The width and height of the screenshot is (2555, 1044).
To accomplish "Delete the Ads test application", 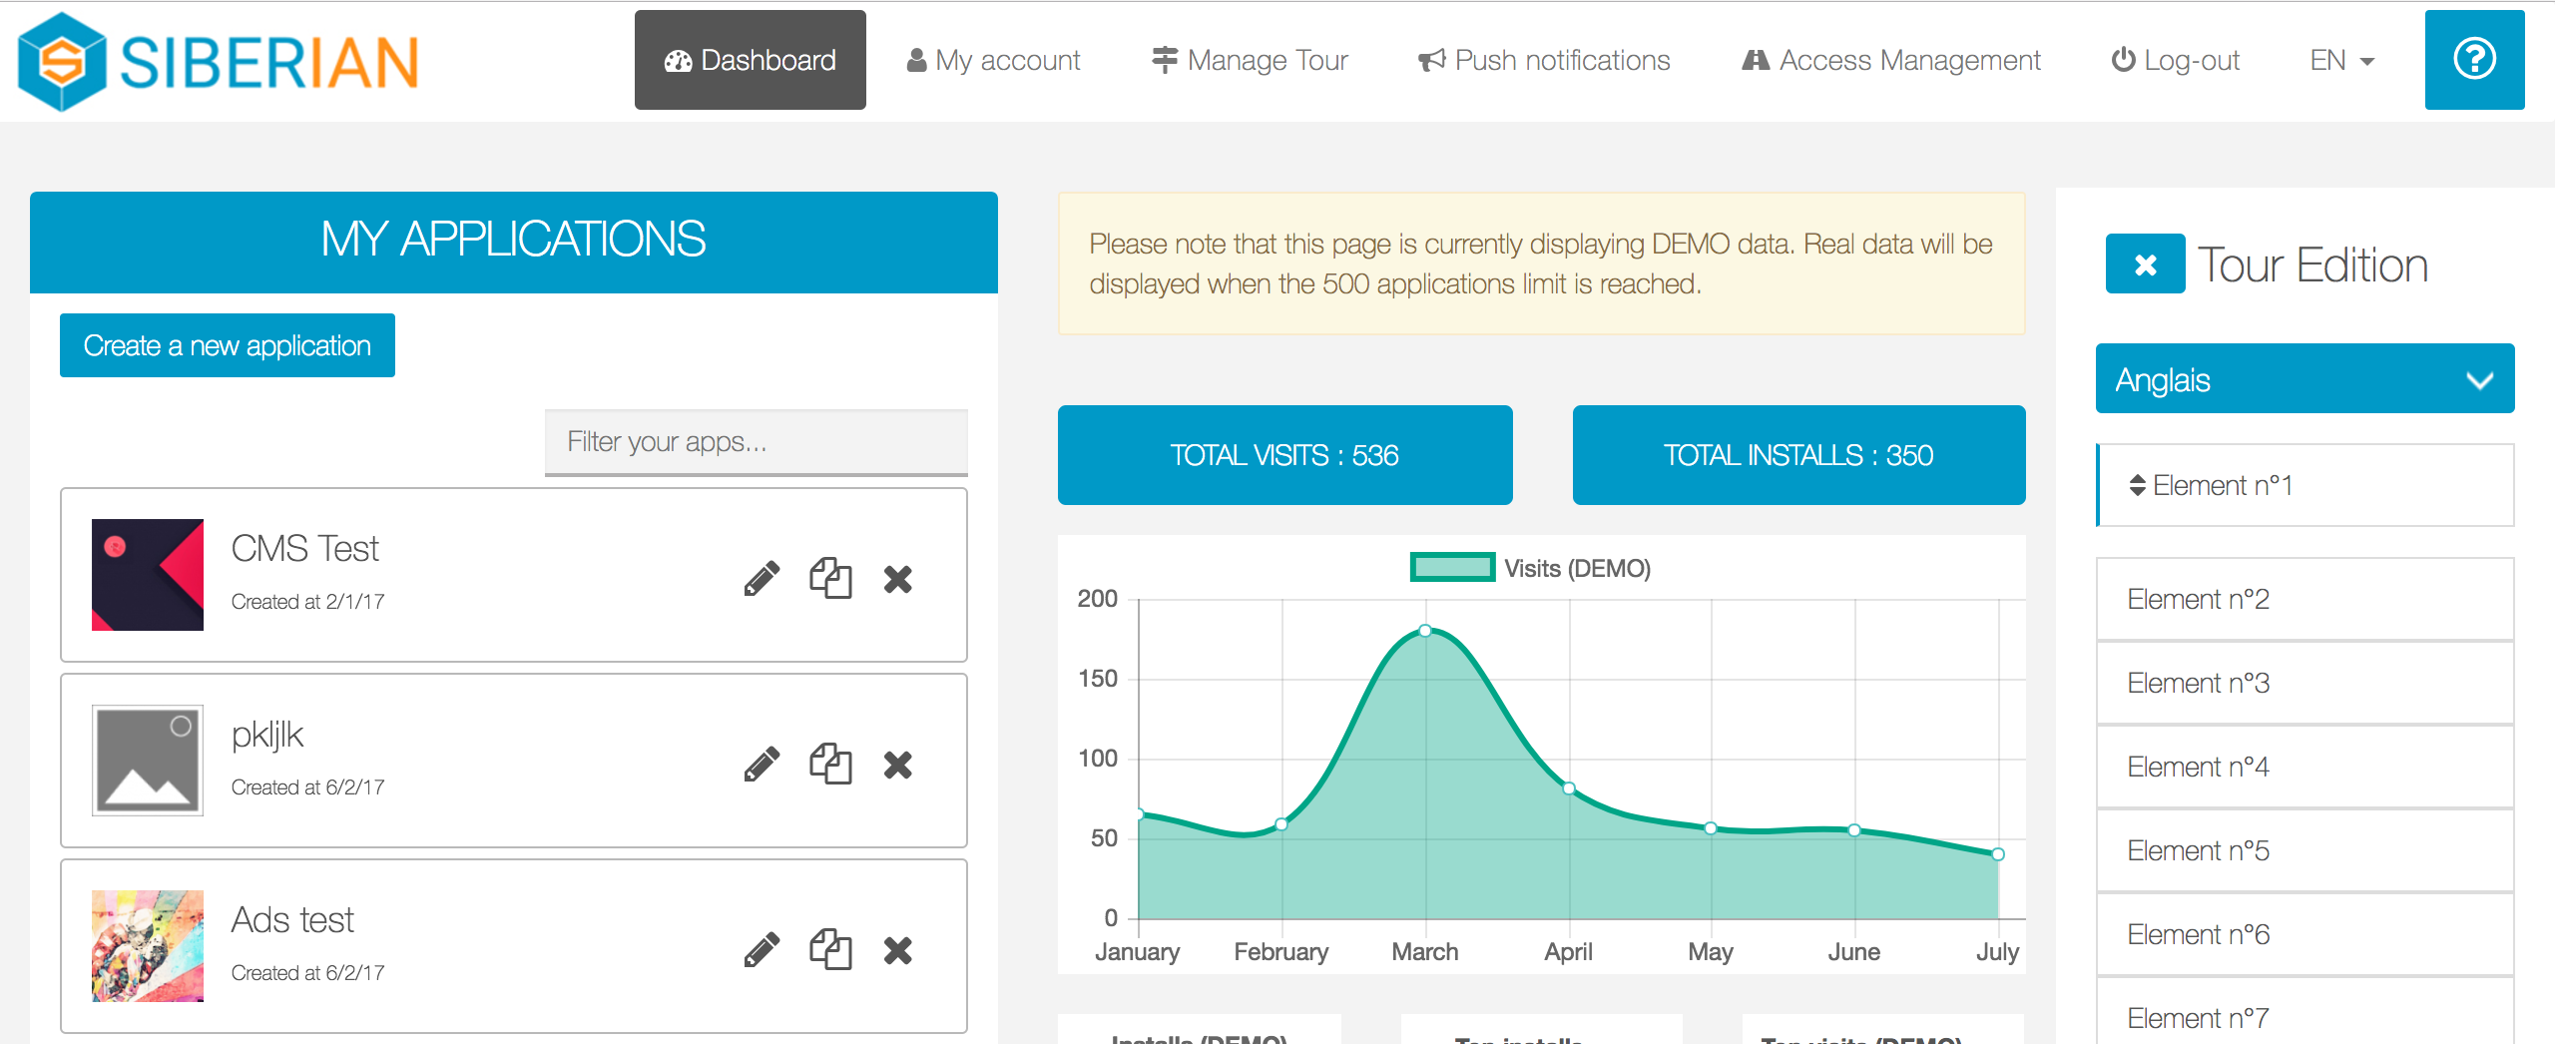I will pos(897,950).
